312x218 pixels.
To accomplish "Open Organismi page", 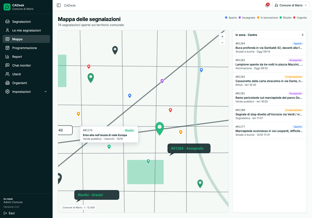I will (26, 83).
